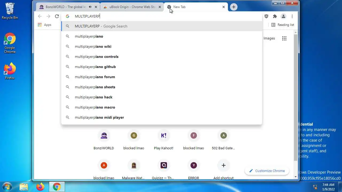Open the Malware Wat... shortcut tile
This screenshot has width=342, height=192.
(134, 169)
